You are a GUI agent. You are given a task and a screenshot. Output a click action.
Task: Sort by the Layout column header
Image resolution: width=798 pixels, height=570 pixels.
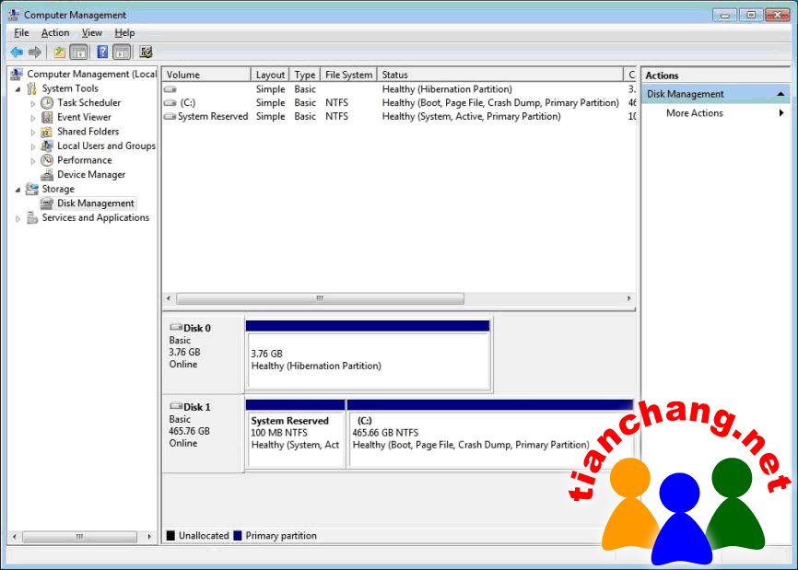[x=270, y=75]
